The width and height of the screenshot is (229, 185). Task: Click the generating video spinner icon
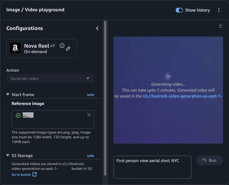pyautogui.click(x=168, y=76)
